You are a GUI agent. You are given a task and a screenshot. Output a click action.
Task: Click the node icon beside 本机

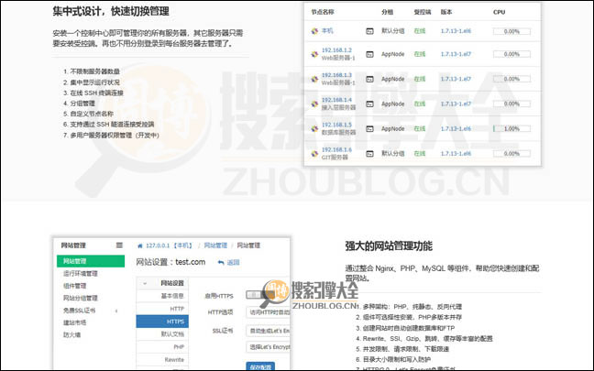pos(314,31)
